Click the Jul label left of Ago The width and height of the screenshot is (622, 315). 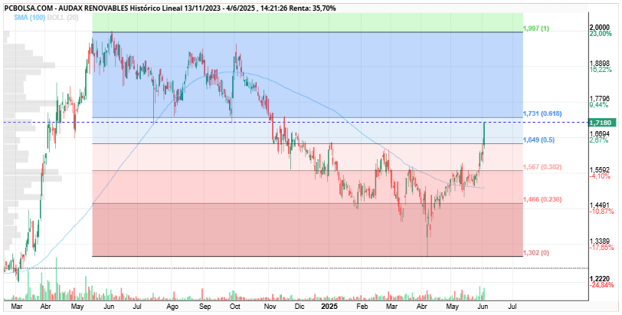coord(138,307)
